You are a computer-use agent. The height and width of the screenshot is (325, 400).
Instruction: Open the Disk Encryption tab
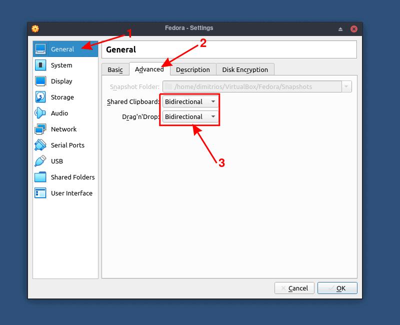(x=245, y=69)
